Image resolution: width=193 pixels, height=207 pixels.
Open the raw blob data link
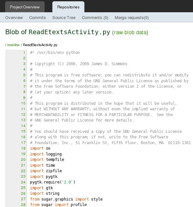[x=130, y=33]
